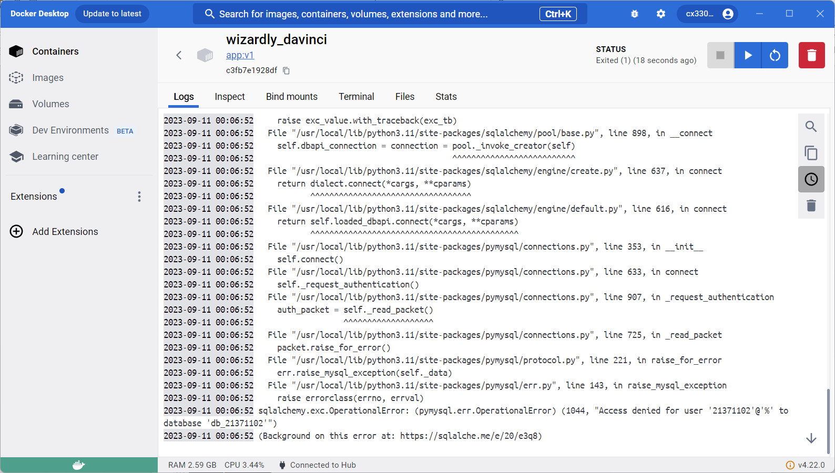Open the cx330 account menu
The height and width of the screenshot is (473, 835).
[x=707, y=14]
